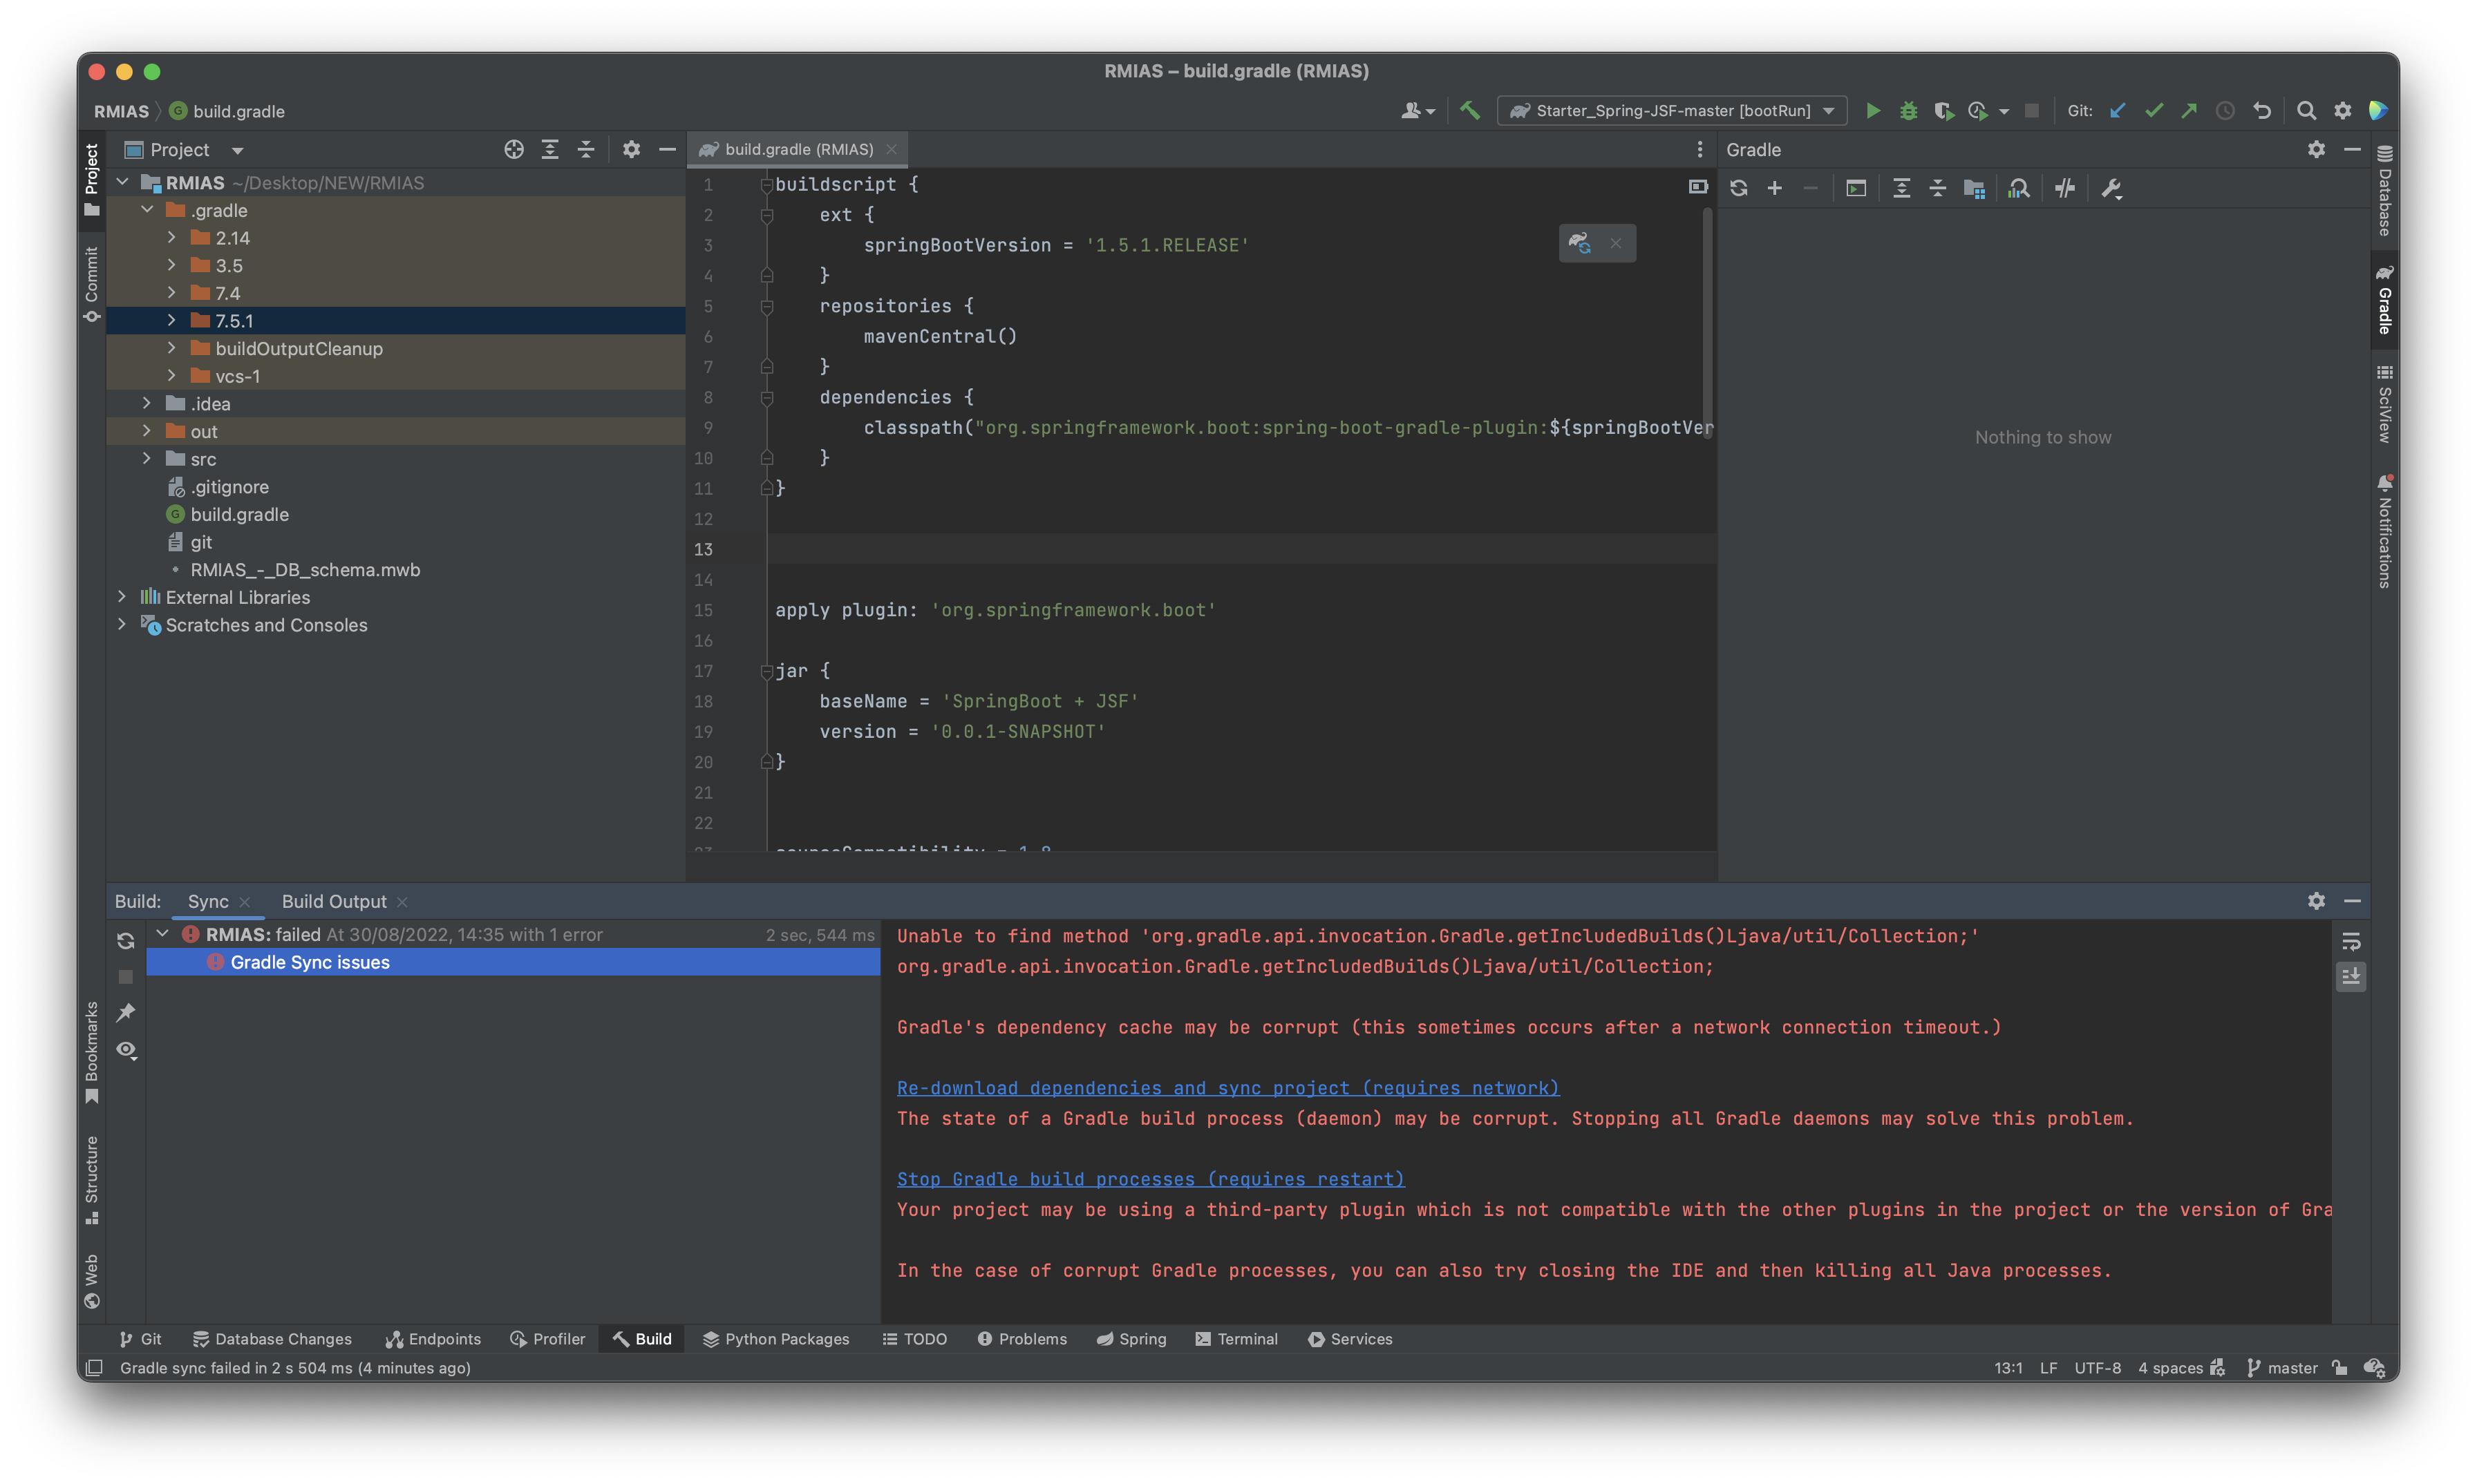Screen dimensions: 2477x1484
Task: Click UTF-8 encoding in status bar
Action: tap(2097, 1367)
